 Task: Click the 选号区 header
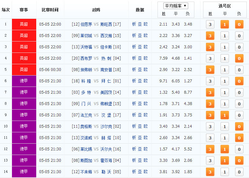point(224,6)
